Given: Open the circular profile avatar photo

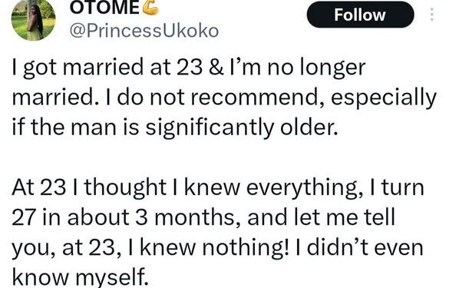Looking at the screenshot, I should [33, 19].
